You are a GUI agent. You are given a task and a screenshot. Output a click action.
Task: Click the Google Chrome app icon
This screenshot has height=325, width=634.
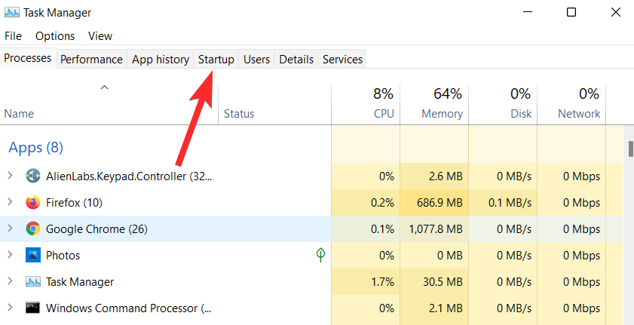[x=32, y=229]
